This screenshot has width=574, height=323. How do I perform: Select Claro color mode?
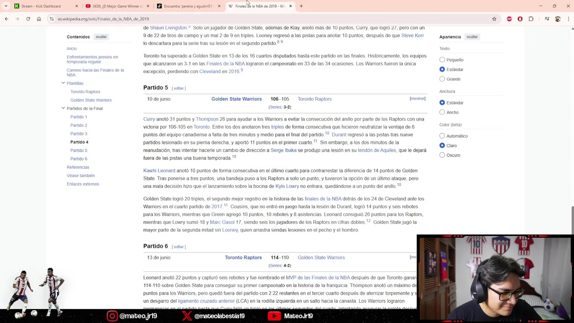coord(442,145)
